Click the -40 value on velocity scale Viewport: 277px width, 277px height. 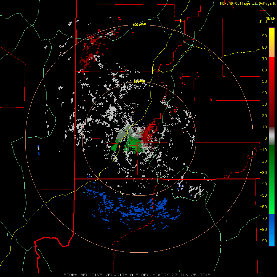[263, 184]
